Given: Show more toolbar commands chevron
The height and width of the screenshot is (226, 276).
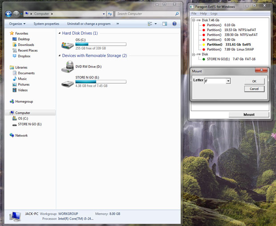Looking at the screenshot, I should (118, 24).
